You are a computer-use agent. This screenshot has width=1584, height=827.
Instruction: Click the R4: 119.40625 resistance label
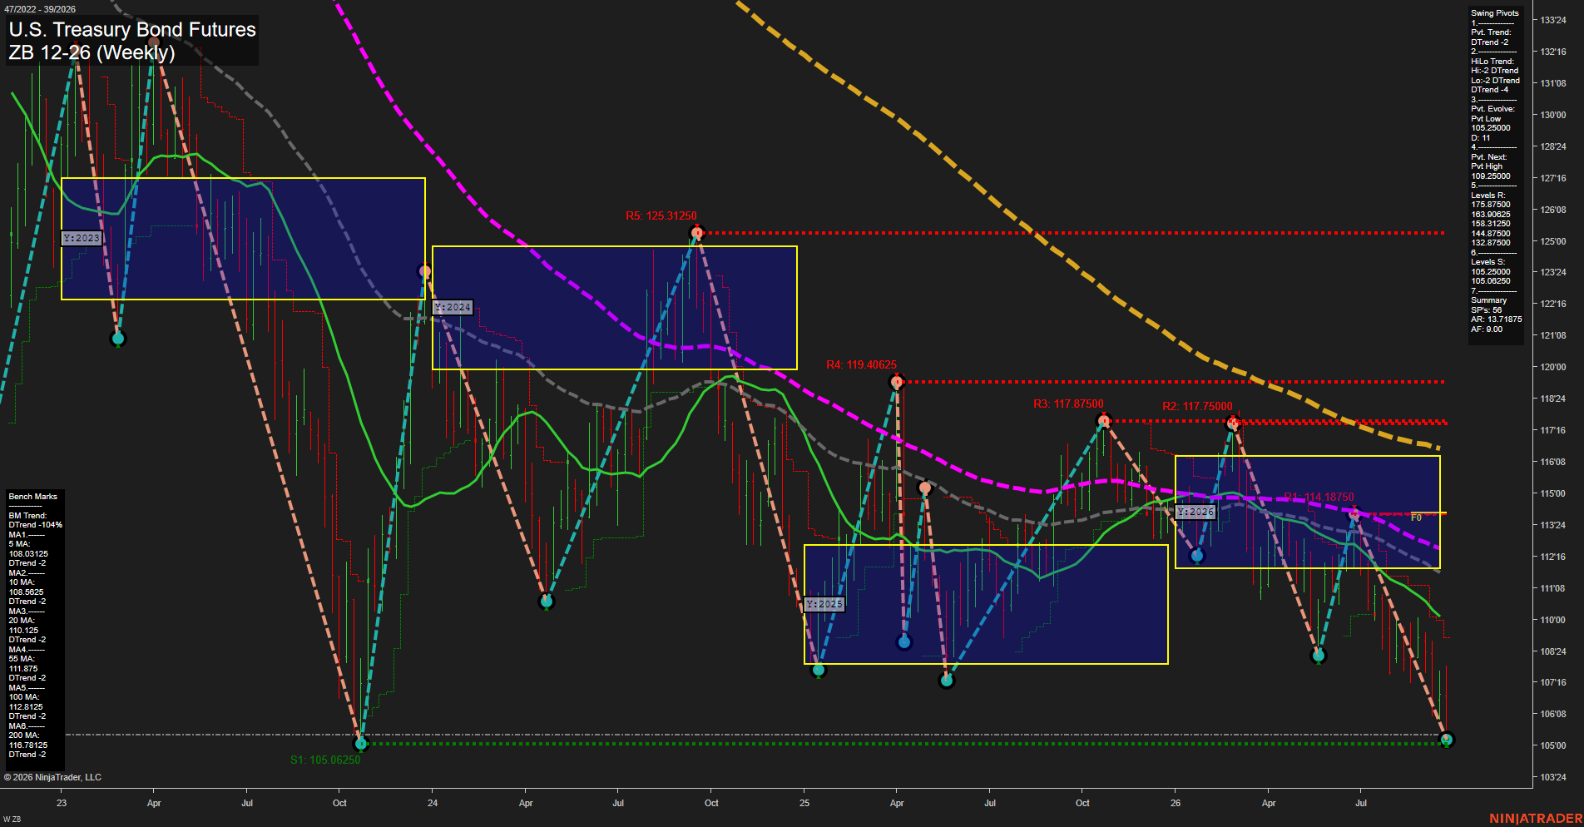[861, 364]
